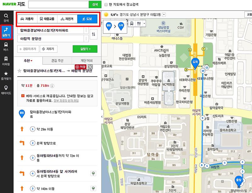Click the start field's drag grip icon
252x193 pixels.
86,30
